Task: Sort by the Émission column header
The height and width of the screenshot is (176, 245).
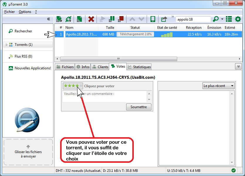Action: 213,28
